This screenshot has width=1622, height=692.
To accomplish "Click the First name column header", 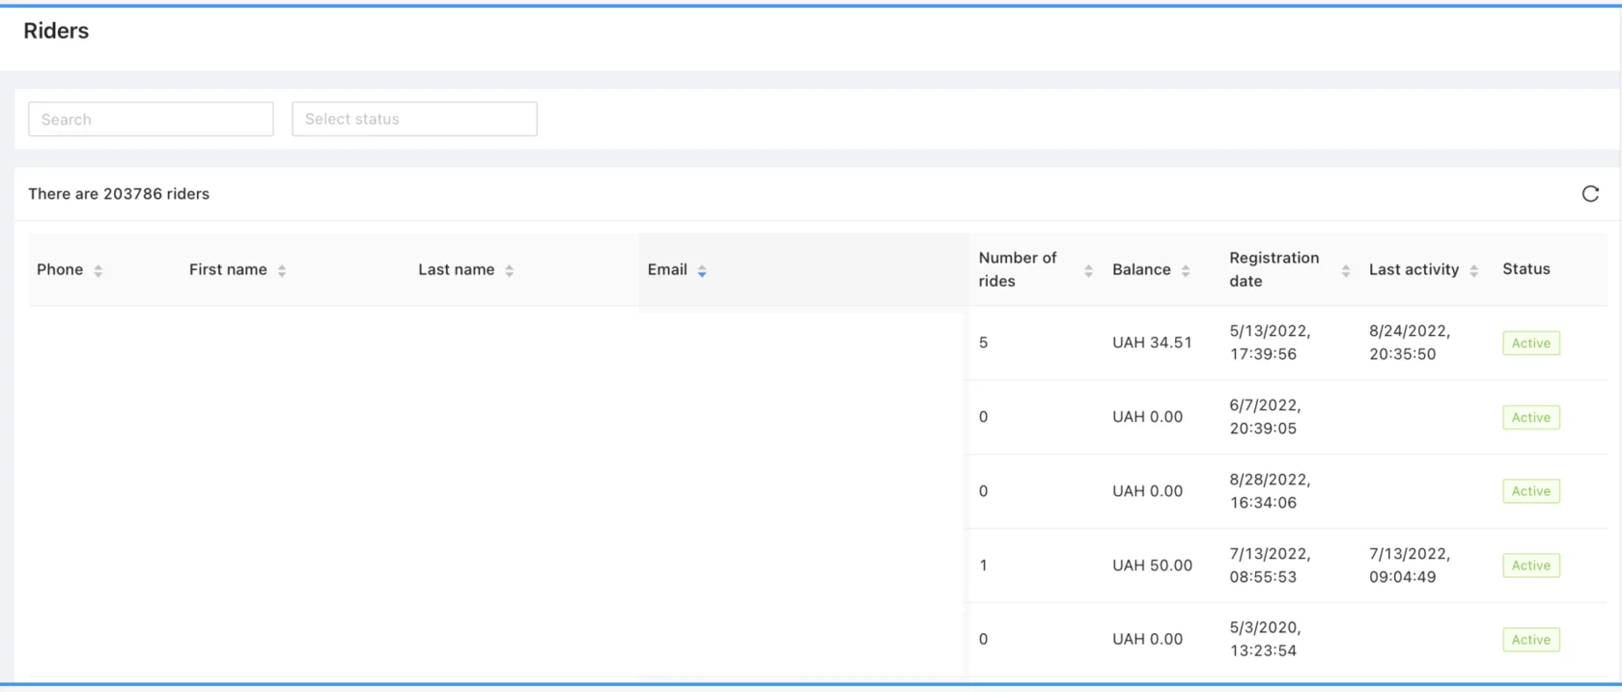I will click(x=228, y=269).
